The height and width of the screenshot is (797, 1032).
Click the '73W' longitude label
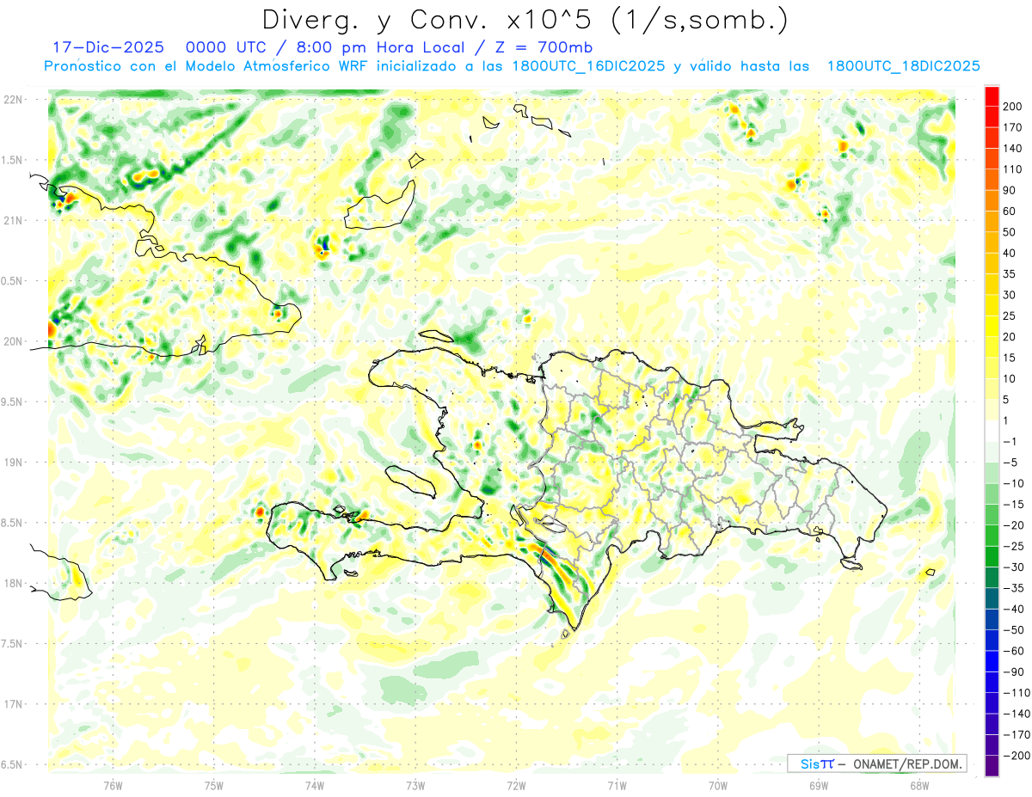click(415, 785)
